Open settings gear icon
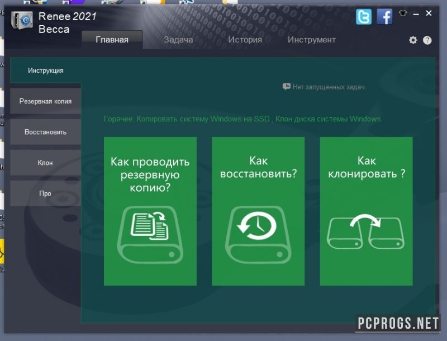This screenshot has width=447, height=341. tap(413, 40)
